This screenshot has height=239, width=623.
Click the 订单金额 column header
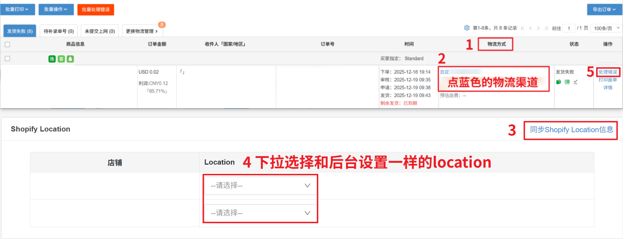pos(157,44)
